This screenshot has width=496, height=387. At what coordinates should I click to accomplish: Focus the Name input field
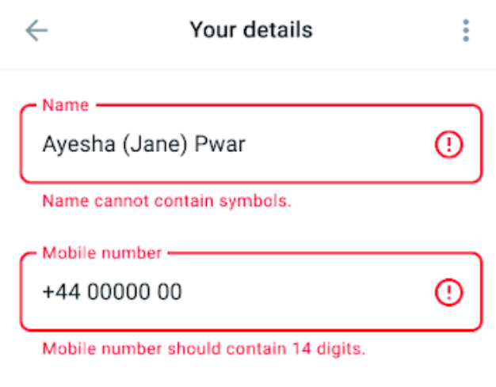238,145
